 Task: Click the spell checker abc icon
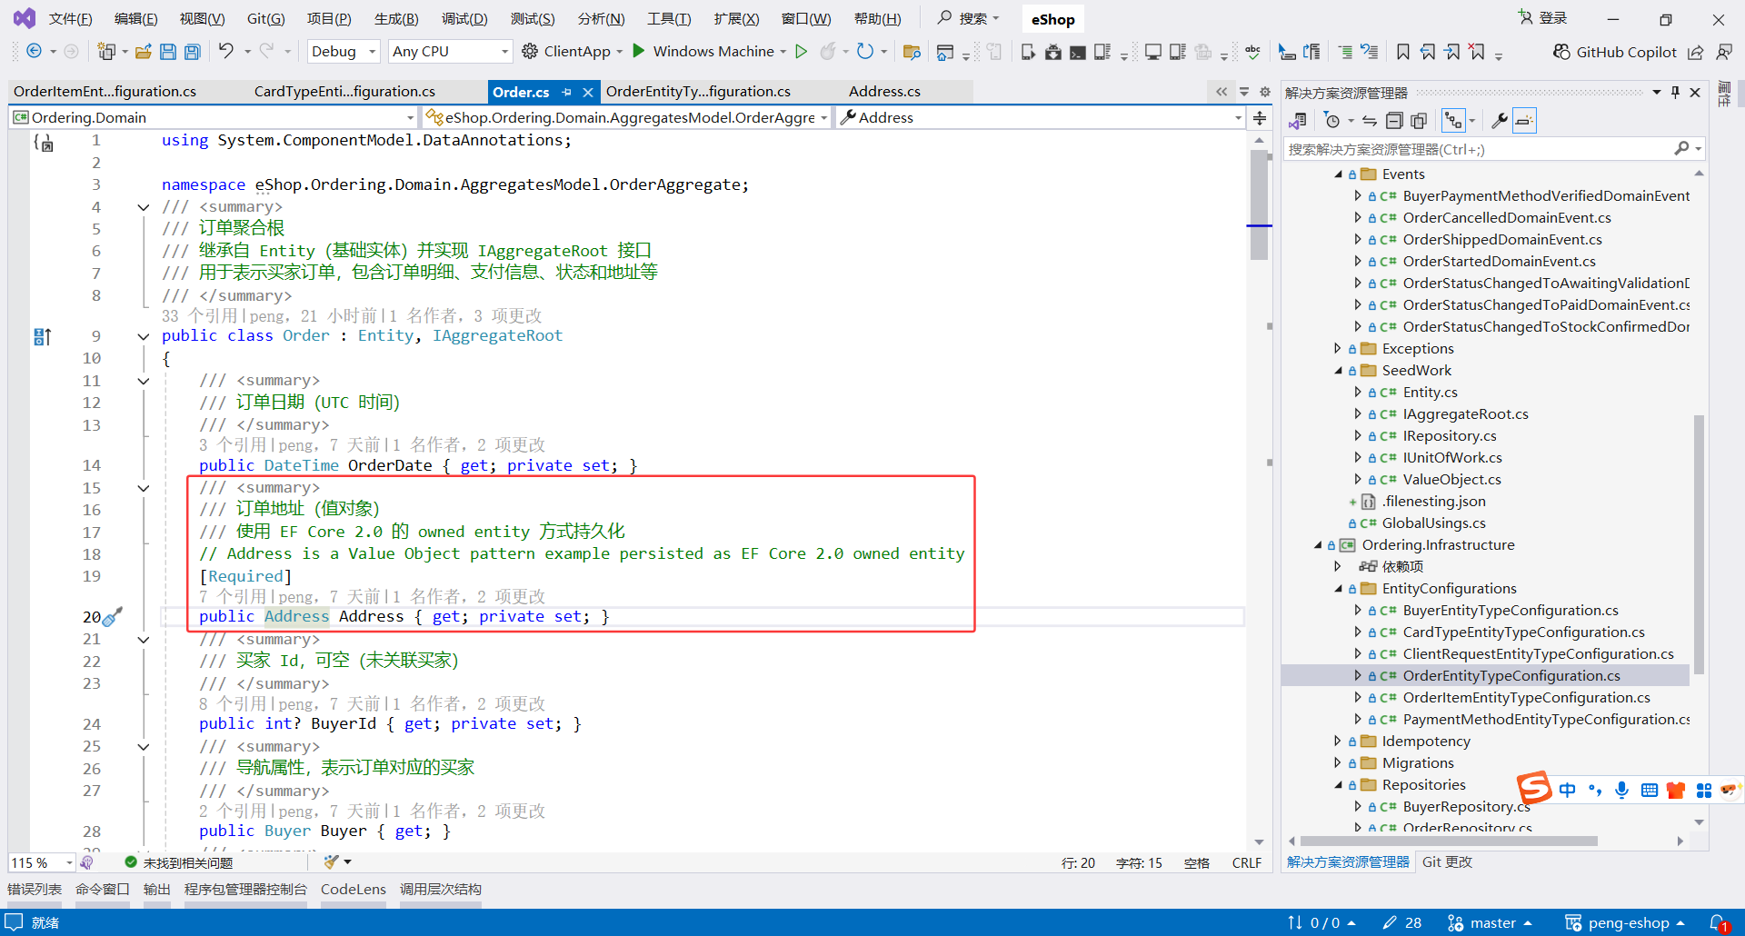[1253, 52]
